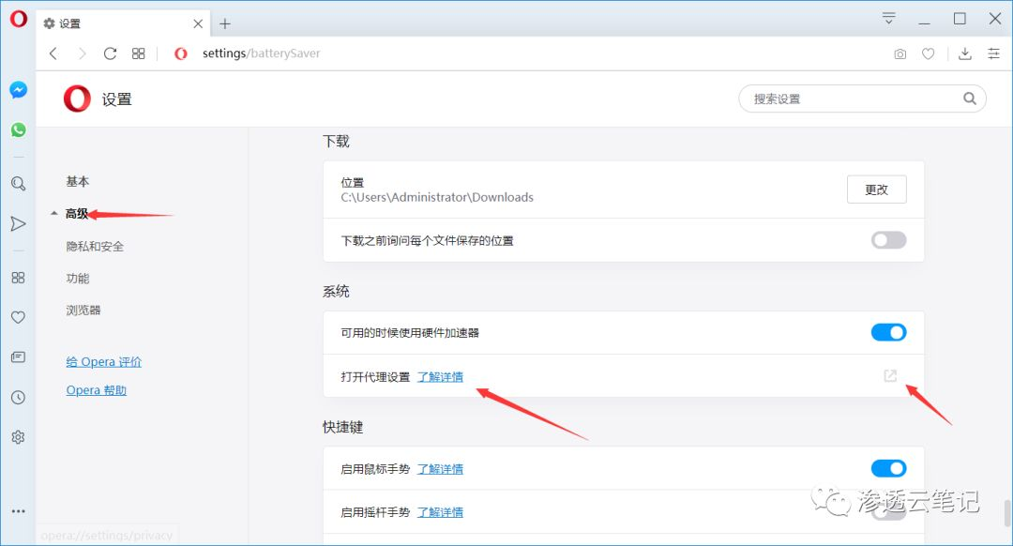Open the bookmarks heart in the sidebar
The image size is (1013, 546).
point(18,317)
